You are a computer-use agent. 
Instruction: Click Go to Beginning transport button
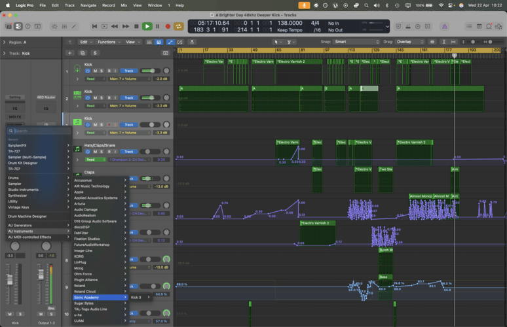click(95, 26)
